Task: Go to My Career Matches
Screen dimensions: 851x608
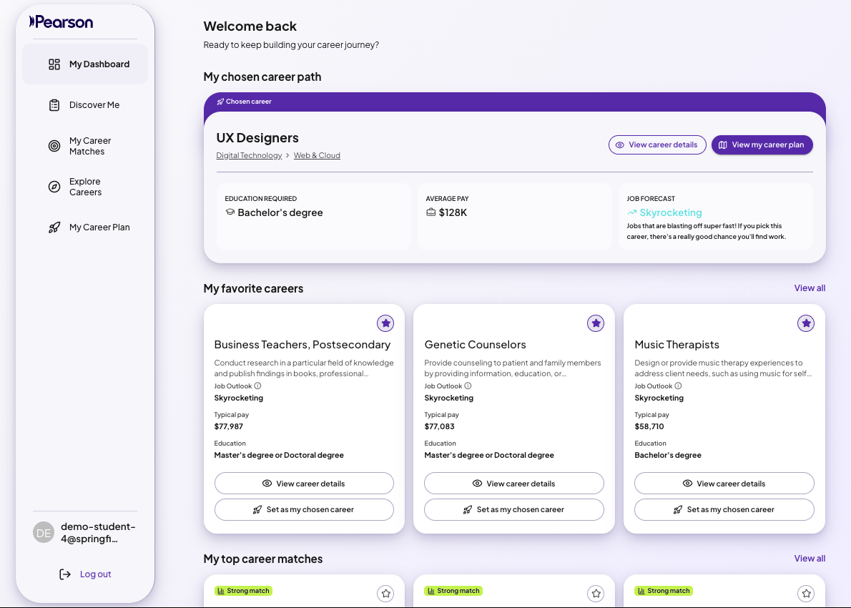Action: pos(85,146)
